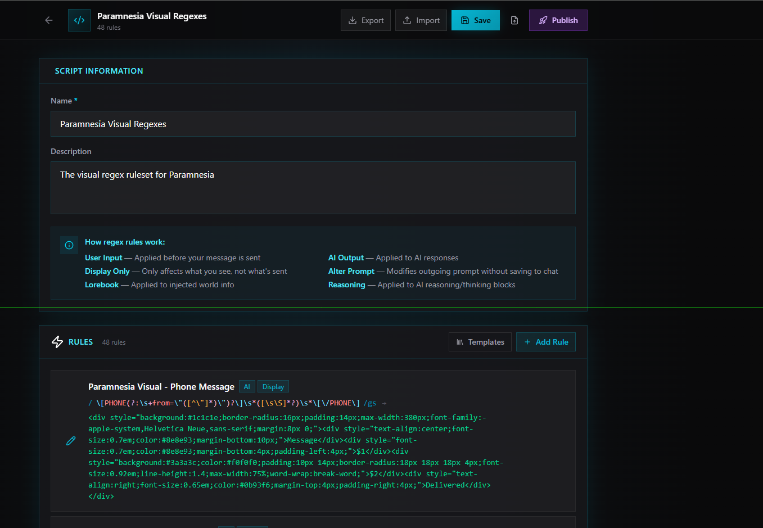Click the code brackets script icon
763x528 pixels.
[79, 20]
